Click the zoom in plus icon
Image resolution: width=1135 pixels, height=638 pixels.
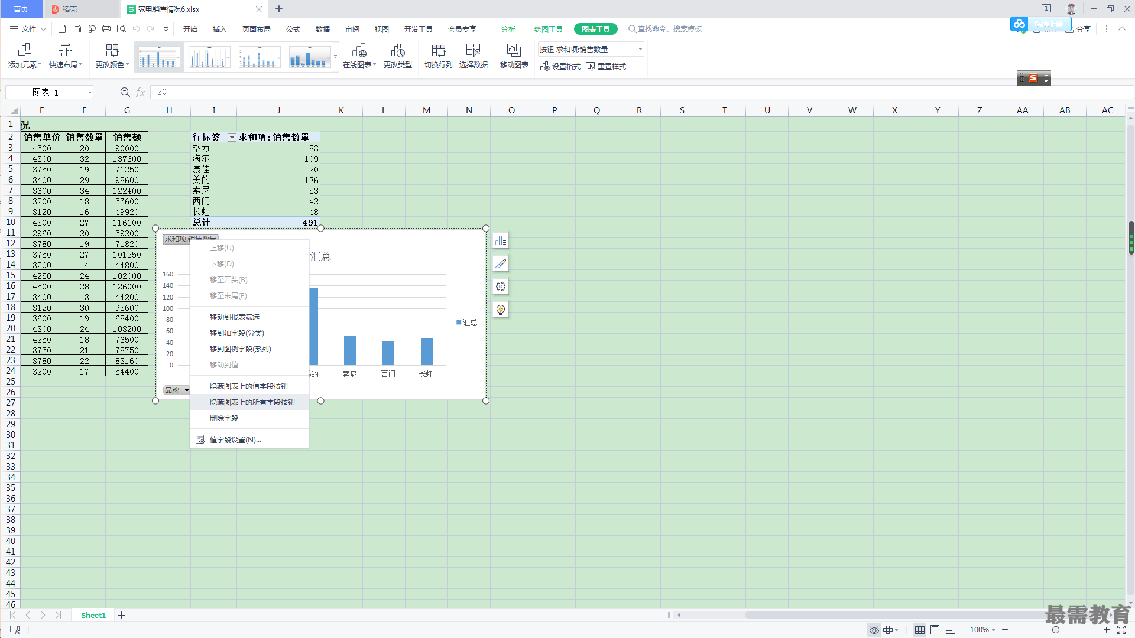[x=1107, y=630]
